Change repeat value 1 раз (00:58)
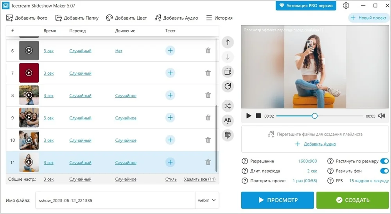 click(x=305, y=181)
